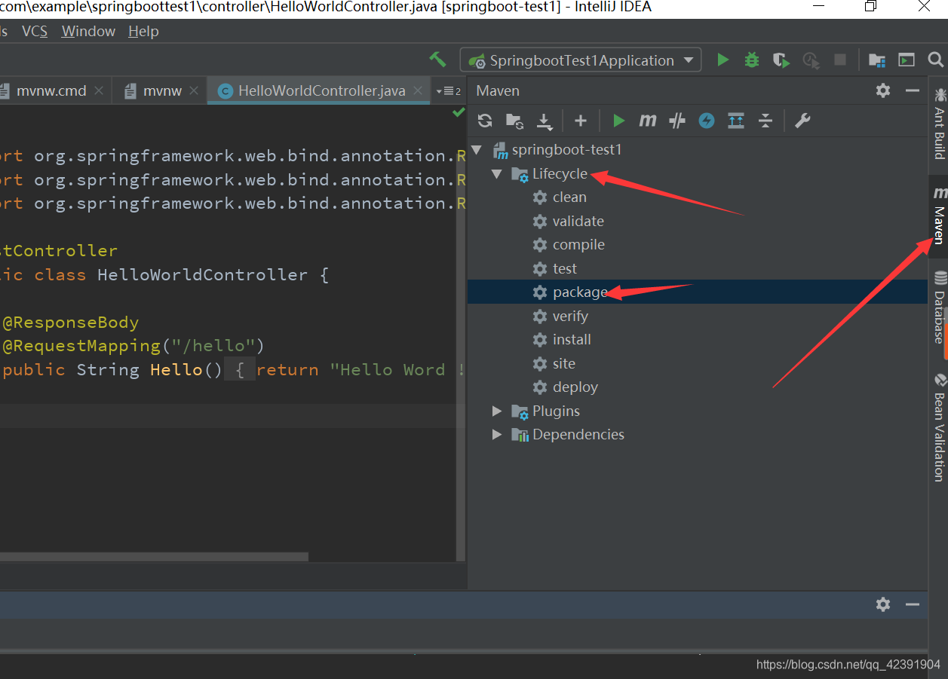Expand the Plugins node
Image resolution: width=948 pixels, height=679 pixels.
(x=496, y=411)
